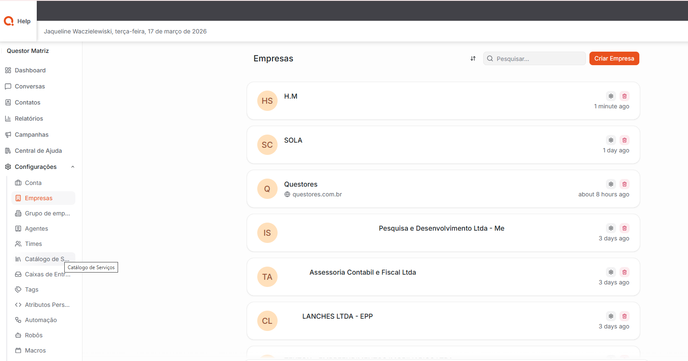Click the Questor logo icon near Help
Screen dimensions: 688x361
[x=9, y=21]
